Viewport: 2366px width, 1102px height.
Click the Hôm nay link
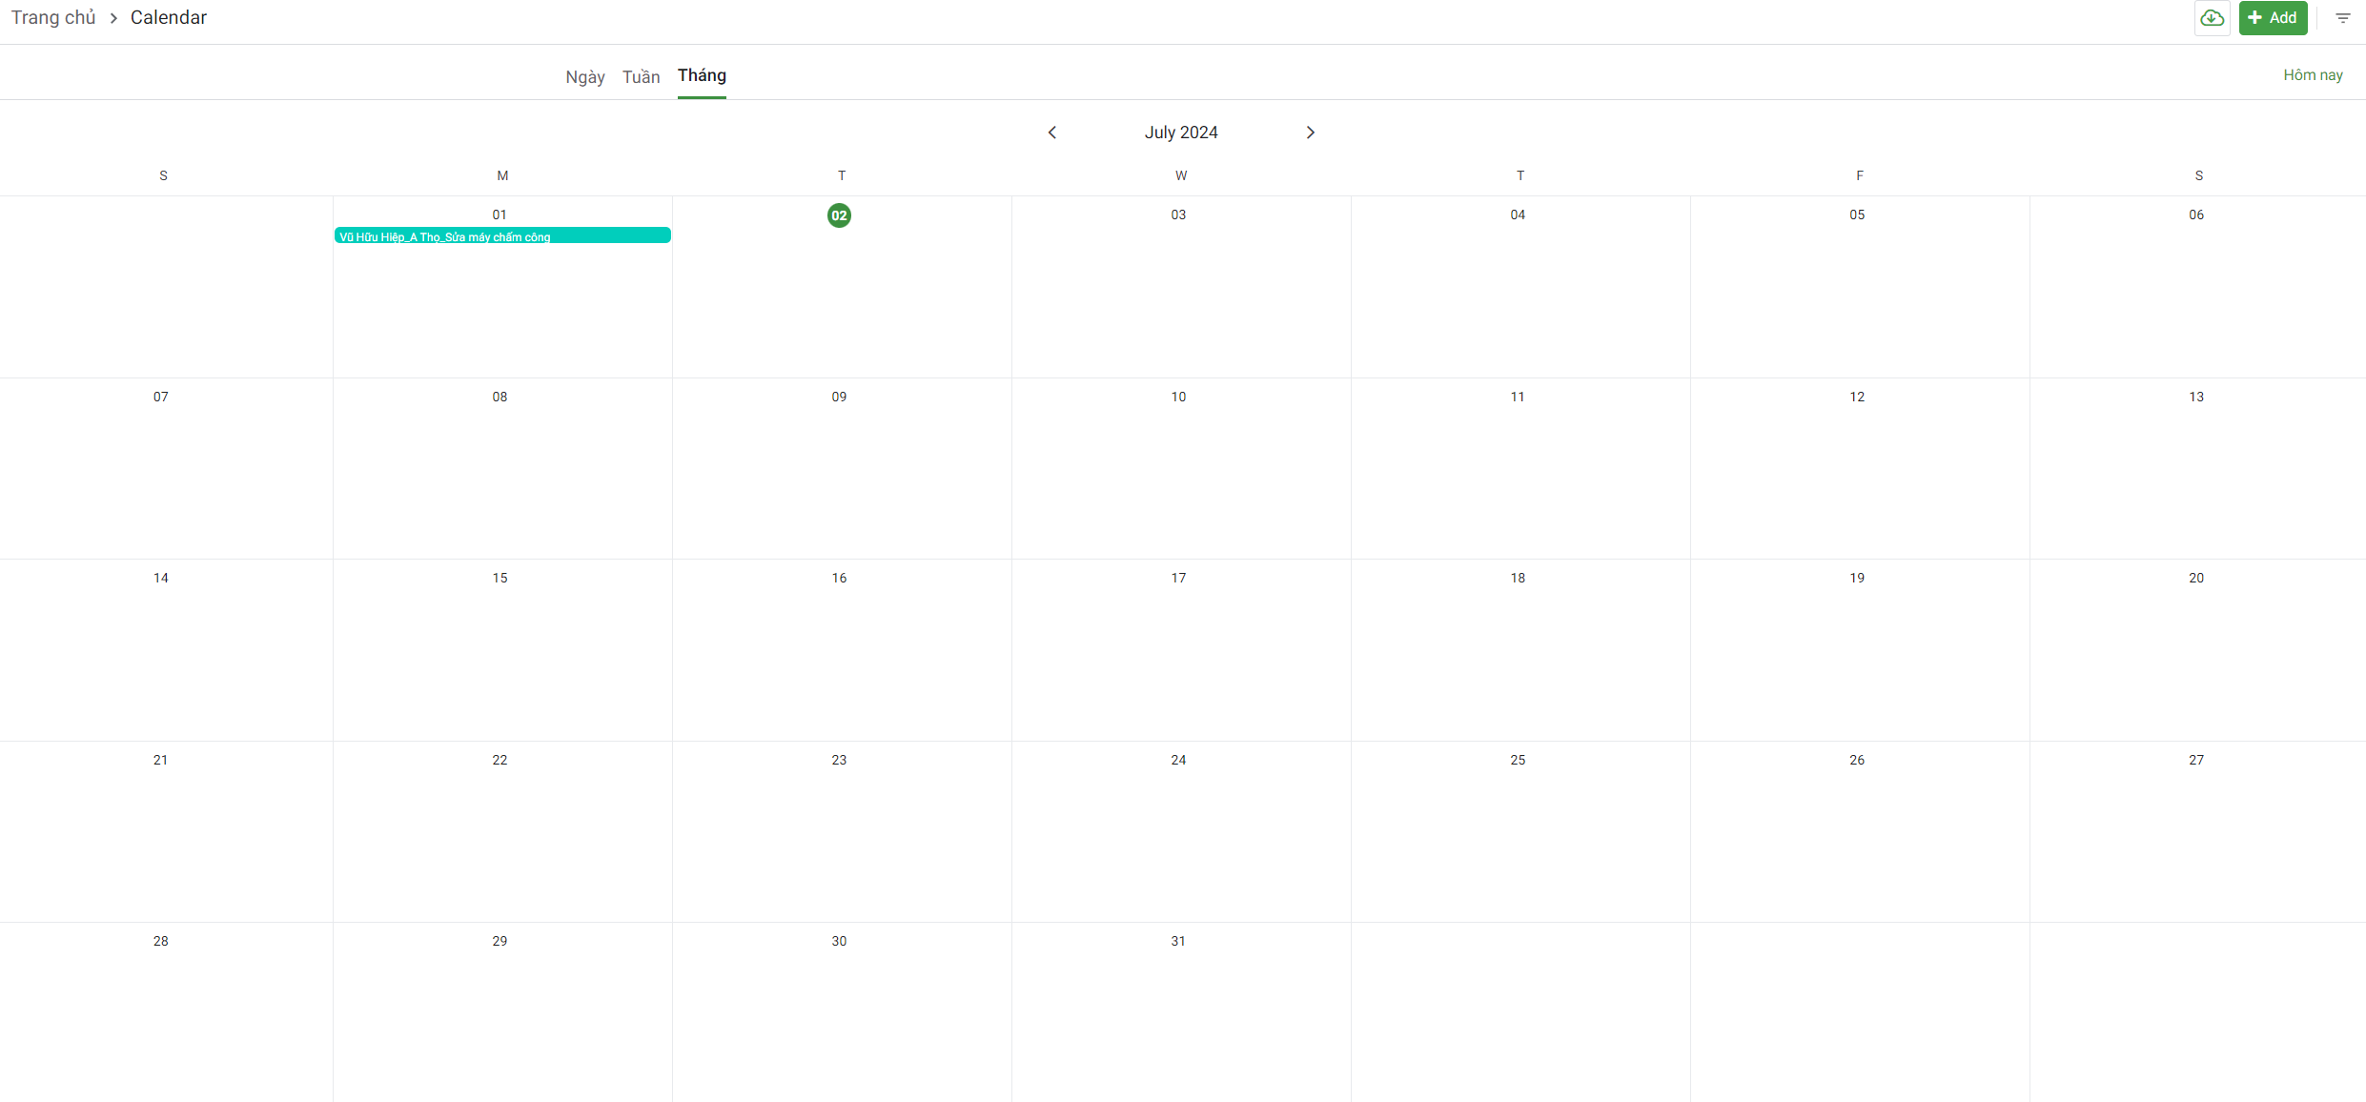pyautogui.click(x=2312, y=75)
